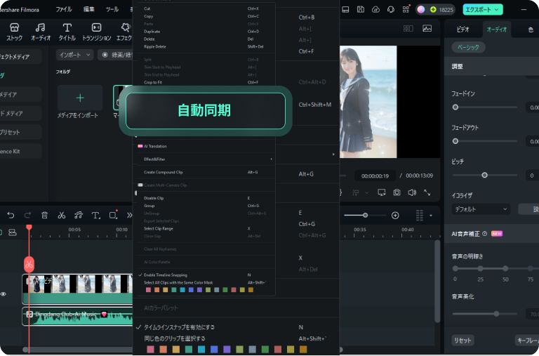The height and width of the screenshot is (356, 539).
Task: Switch to the オーディオ properties tab
Action: 496,29
